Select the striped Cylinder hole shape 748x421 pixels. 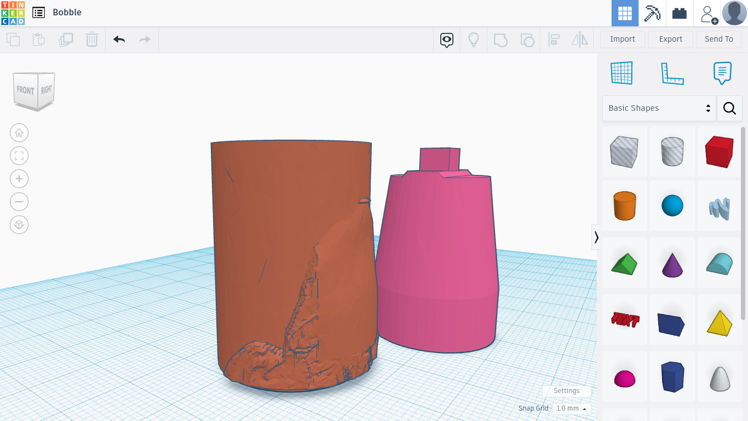tap(672, 152)
